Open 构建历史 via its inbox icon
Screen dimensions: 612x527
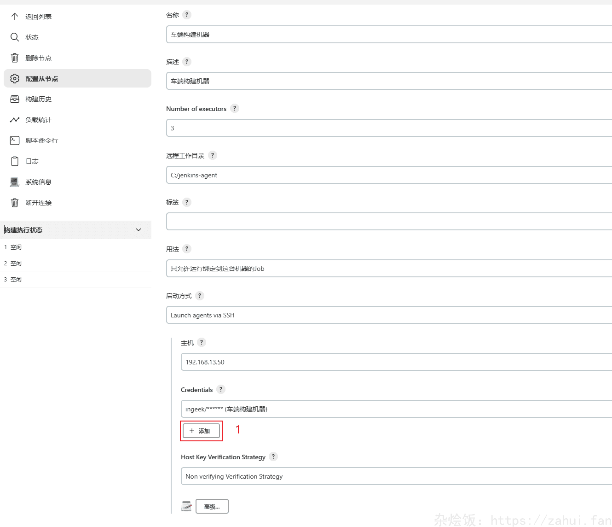[15, 99]
